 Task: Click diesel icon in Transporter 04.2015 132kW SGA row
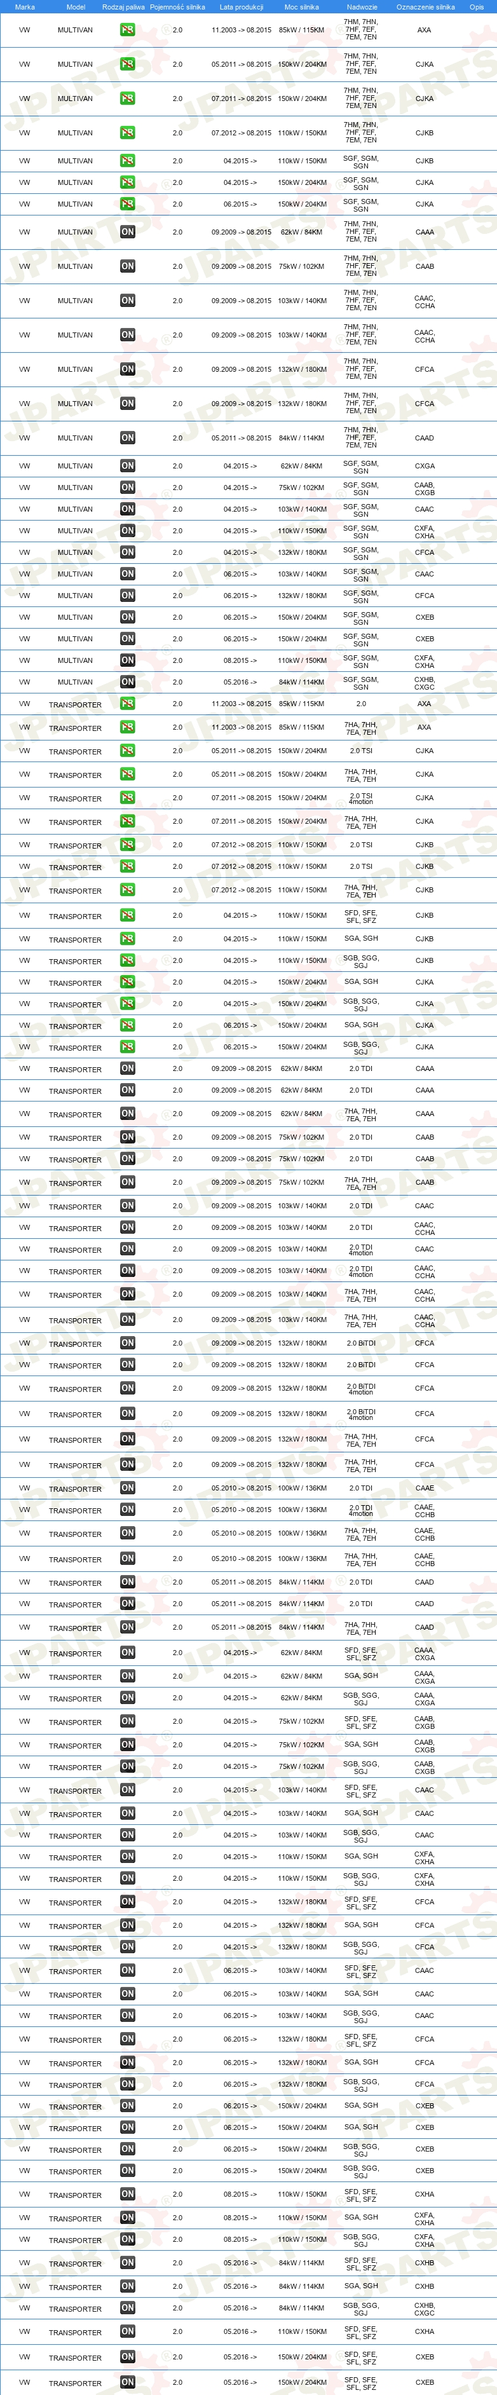click(x=127, y=1925)
